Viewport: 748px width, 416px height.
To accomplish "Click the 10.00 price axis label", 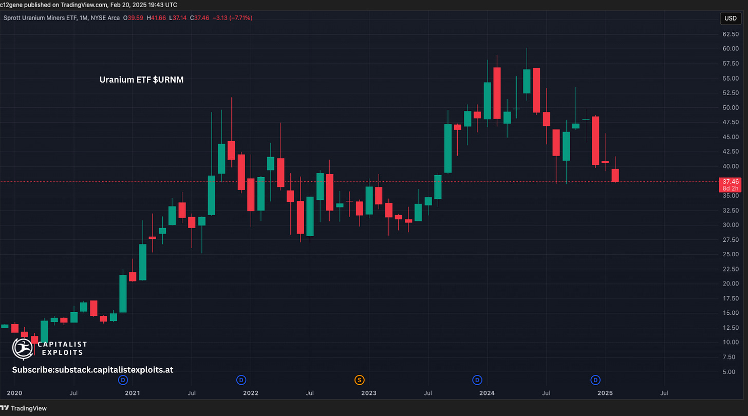I will (x=731, y=342).
